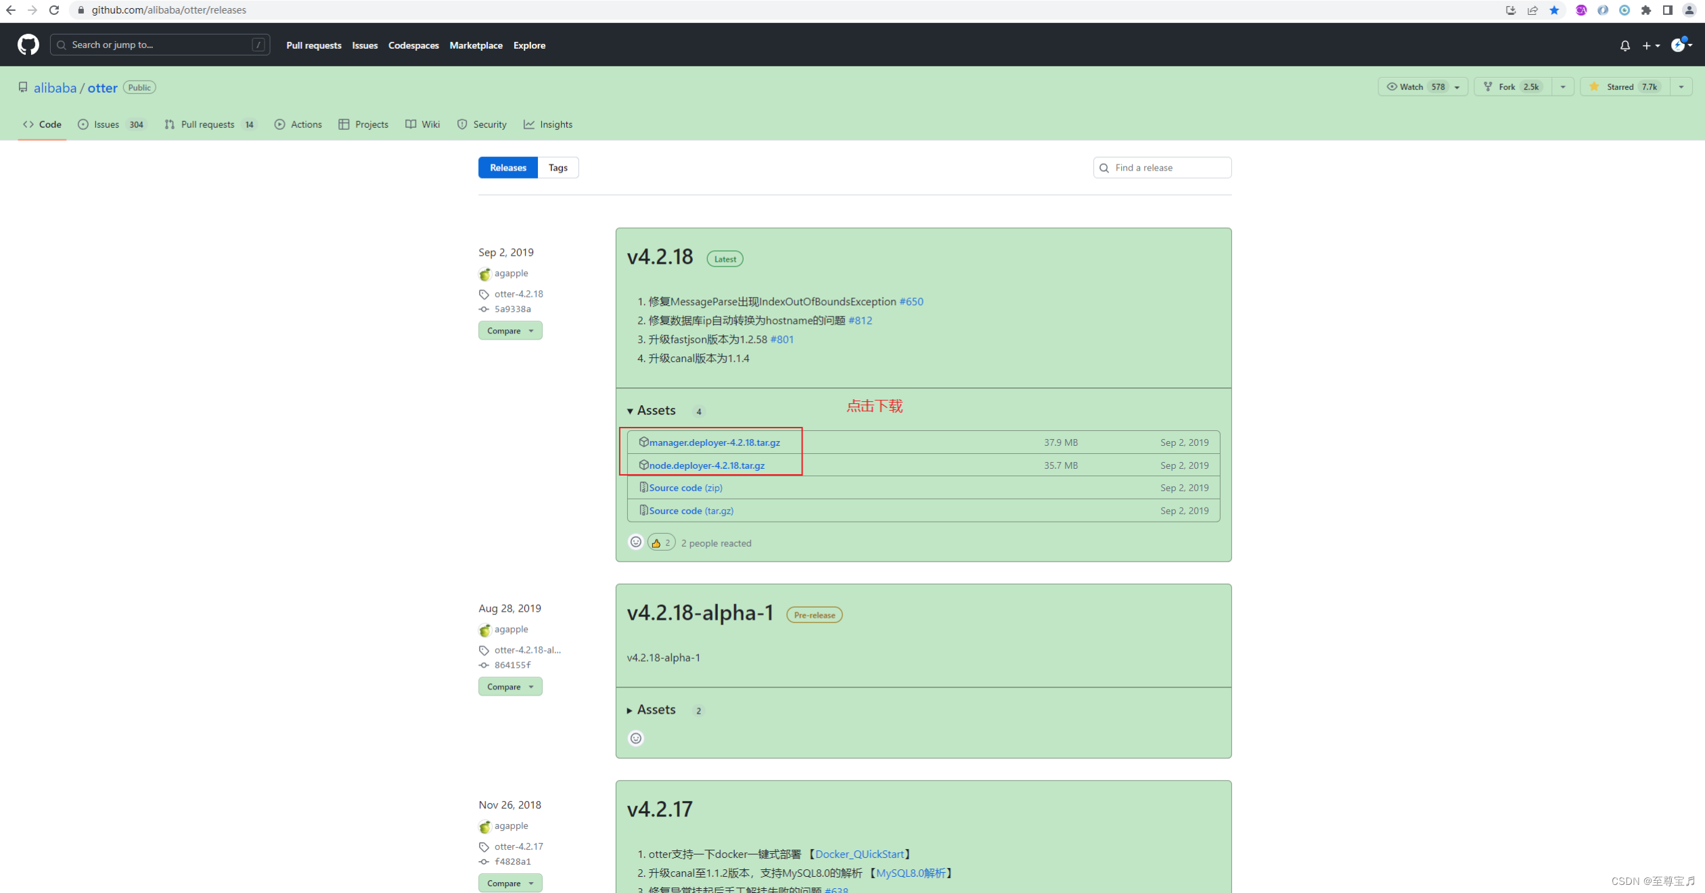Open the create new plus dropdown
Screen dimensions: 1705x893
[1650, 45]
